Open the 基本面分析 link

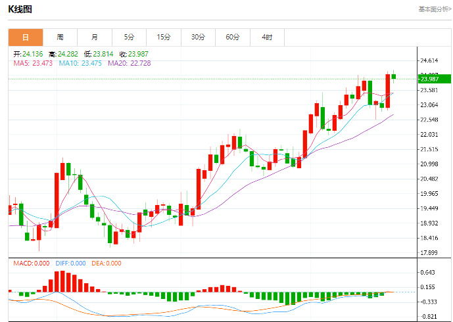pyautogui.click(x=435, y=9)
